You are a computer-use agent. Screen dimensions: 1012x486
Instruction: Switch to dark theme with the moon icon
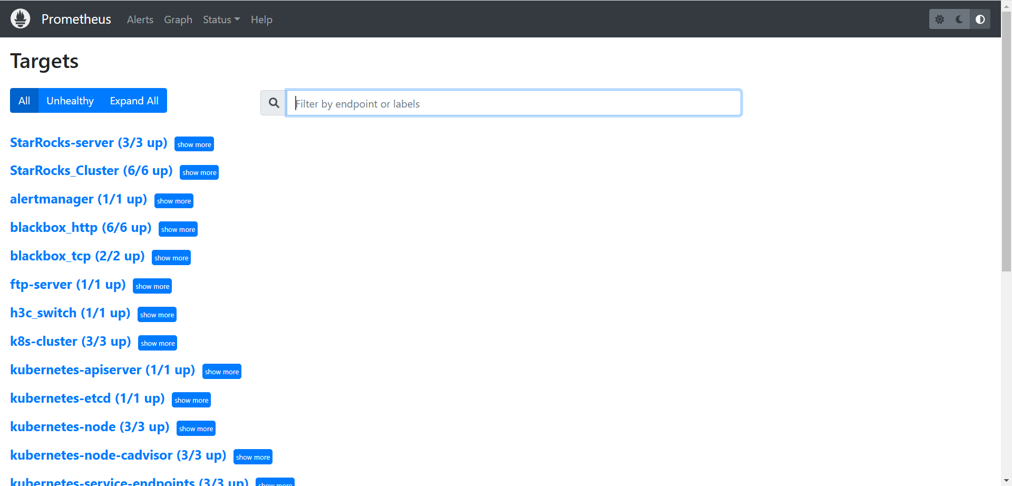click(959, 20)
